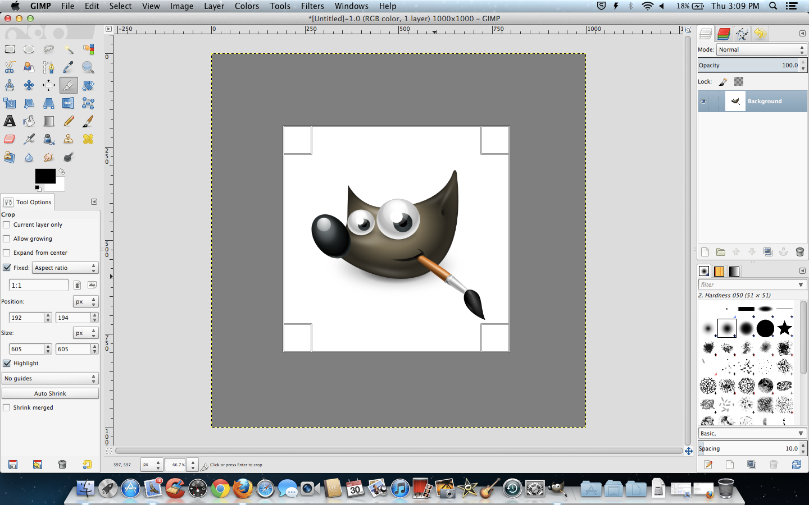Choose the Pencil tool in toolbox
The height and width of the screenshot is (505, 809).
(x=69, y=121)
